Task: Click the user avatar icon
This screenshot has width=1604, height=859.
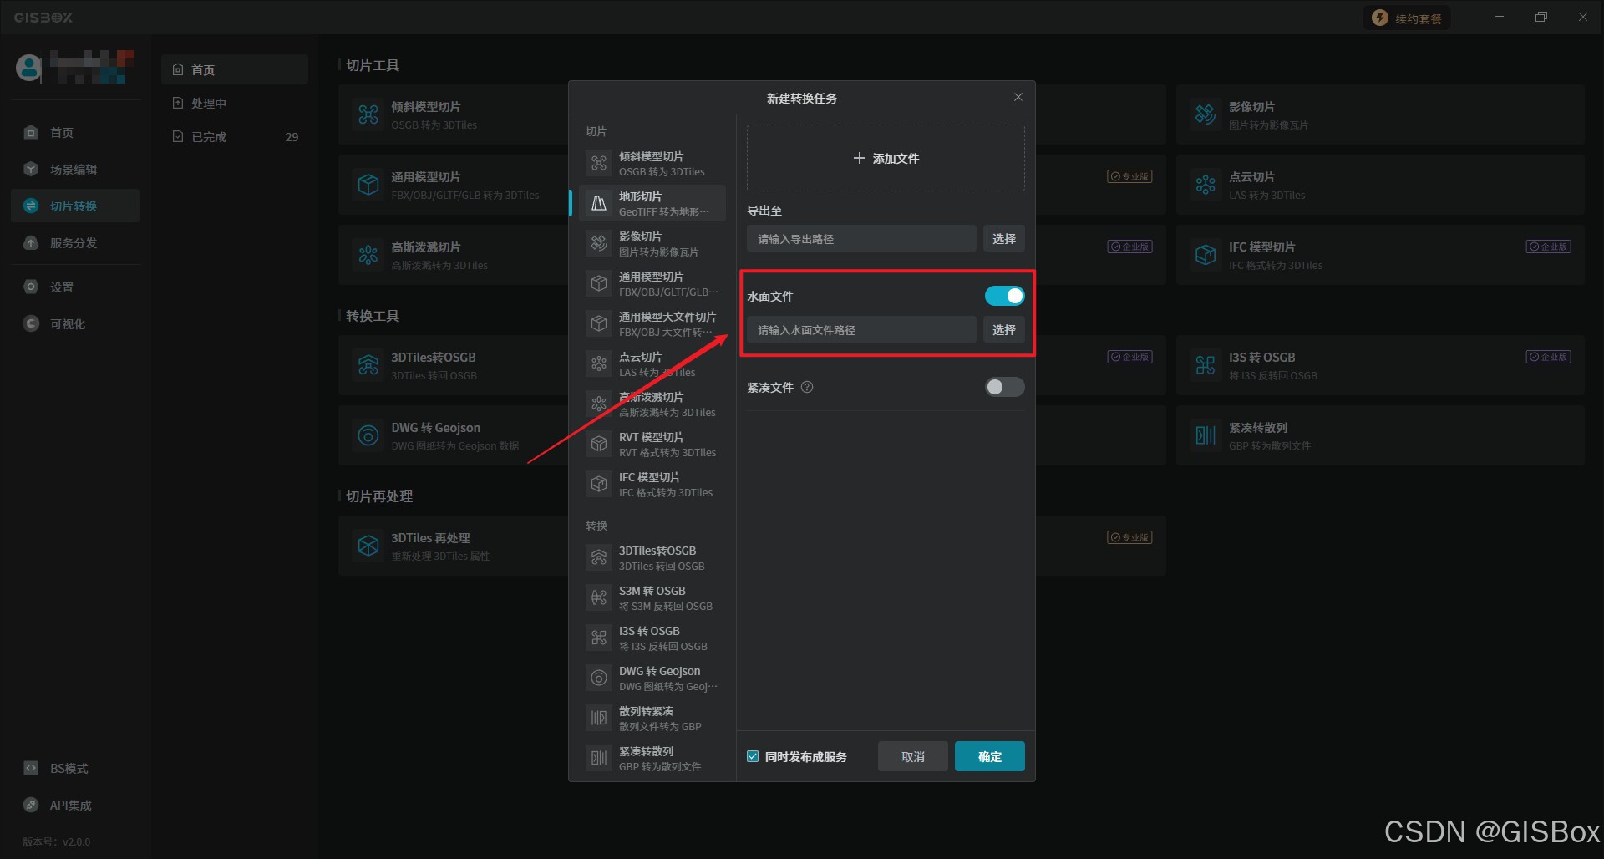Action: point(29,68)
